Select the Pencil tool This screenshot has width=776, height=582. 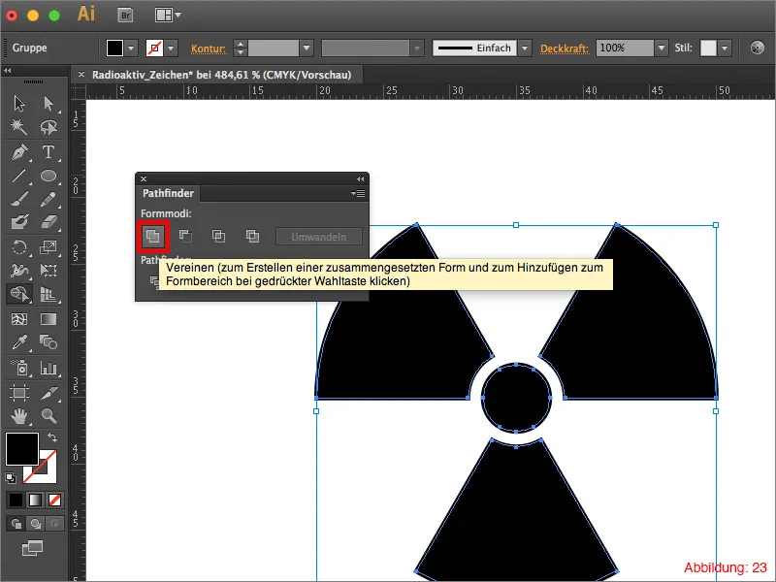[48, 200]
